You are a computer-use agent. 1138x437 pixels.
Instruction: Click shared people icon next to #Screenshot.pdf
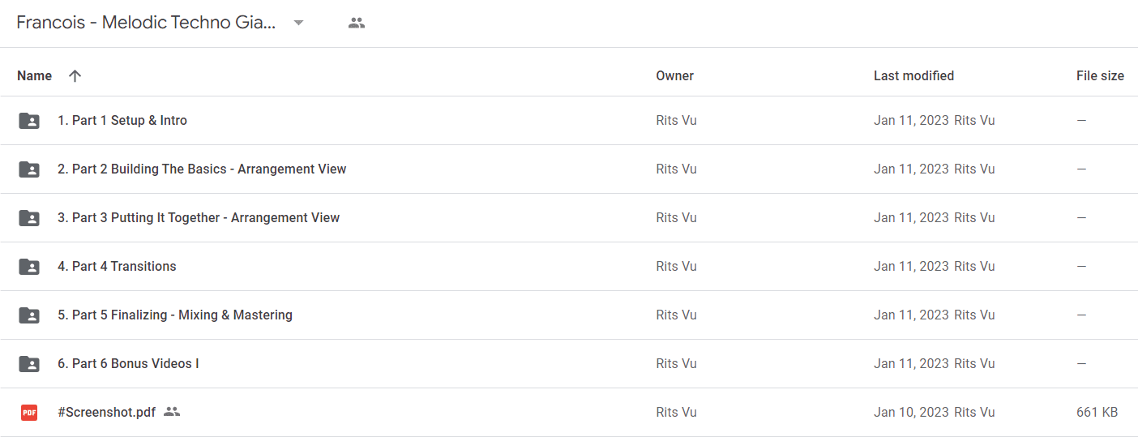coord(171,412)
